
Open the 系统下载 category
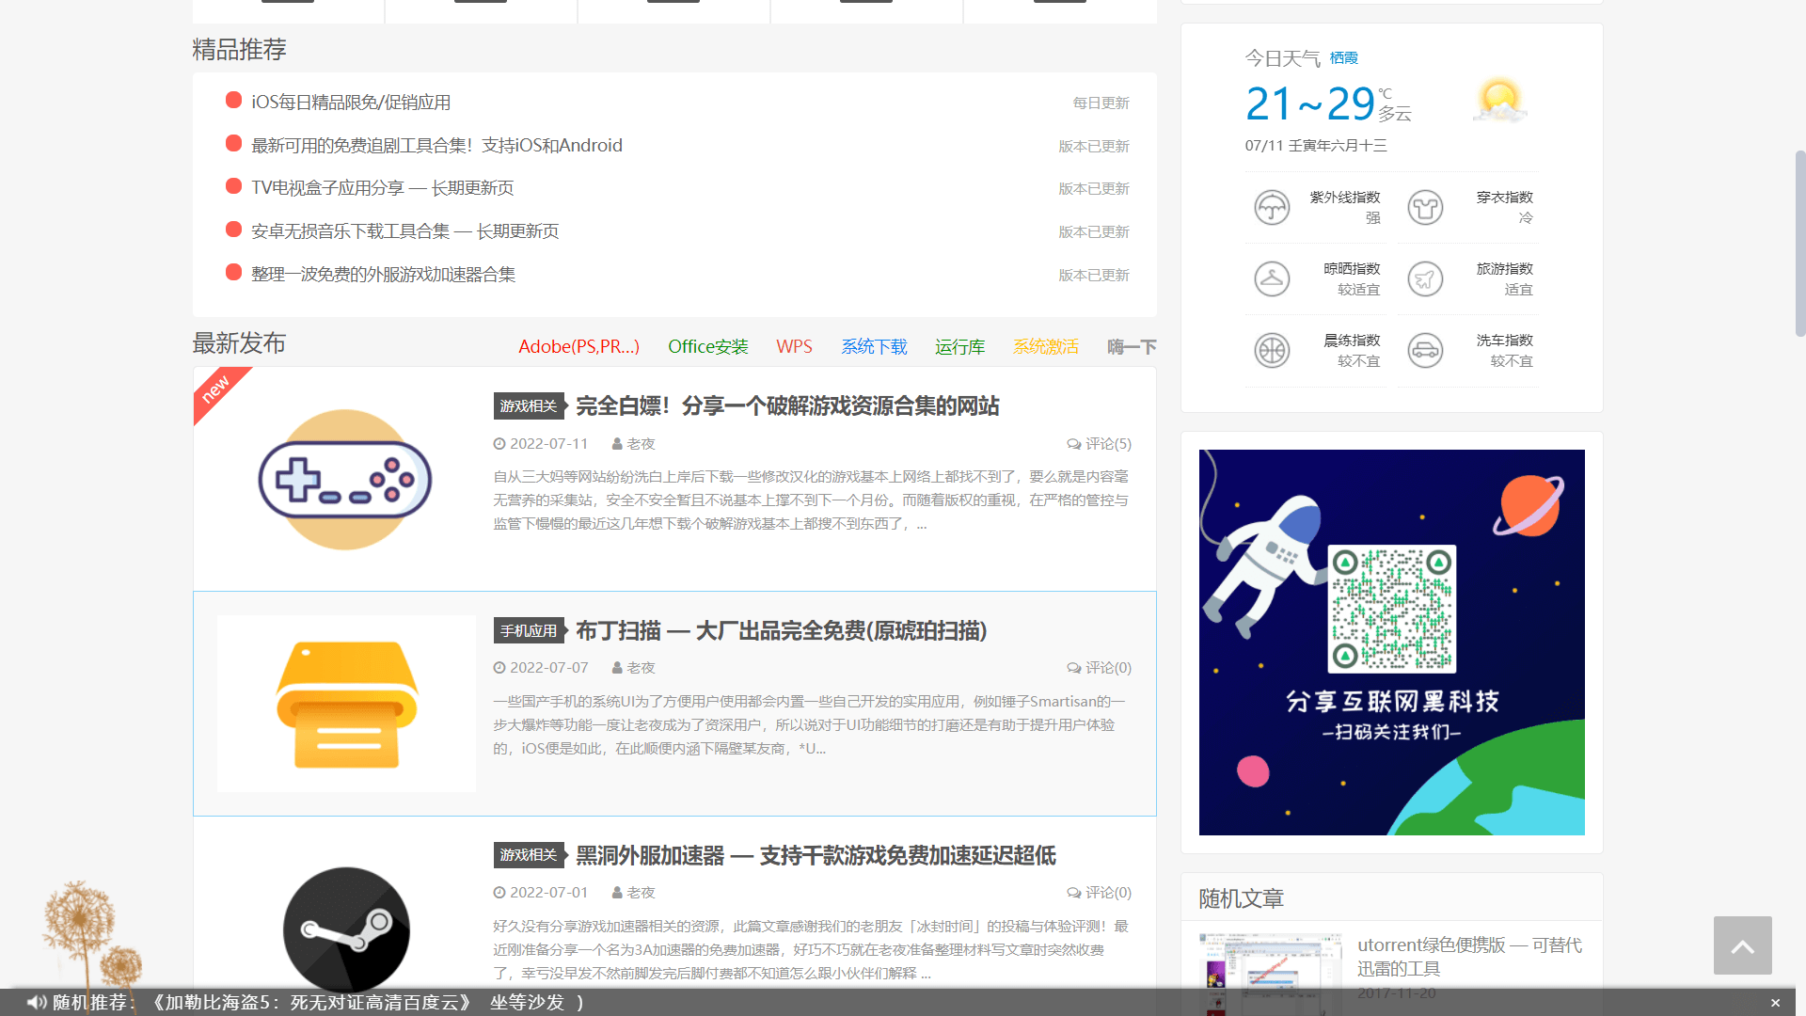[874, 346]
